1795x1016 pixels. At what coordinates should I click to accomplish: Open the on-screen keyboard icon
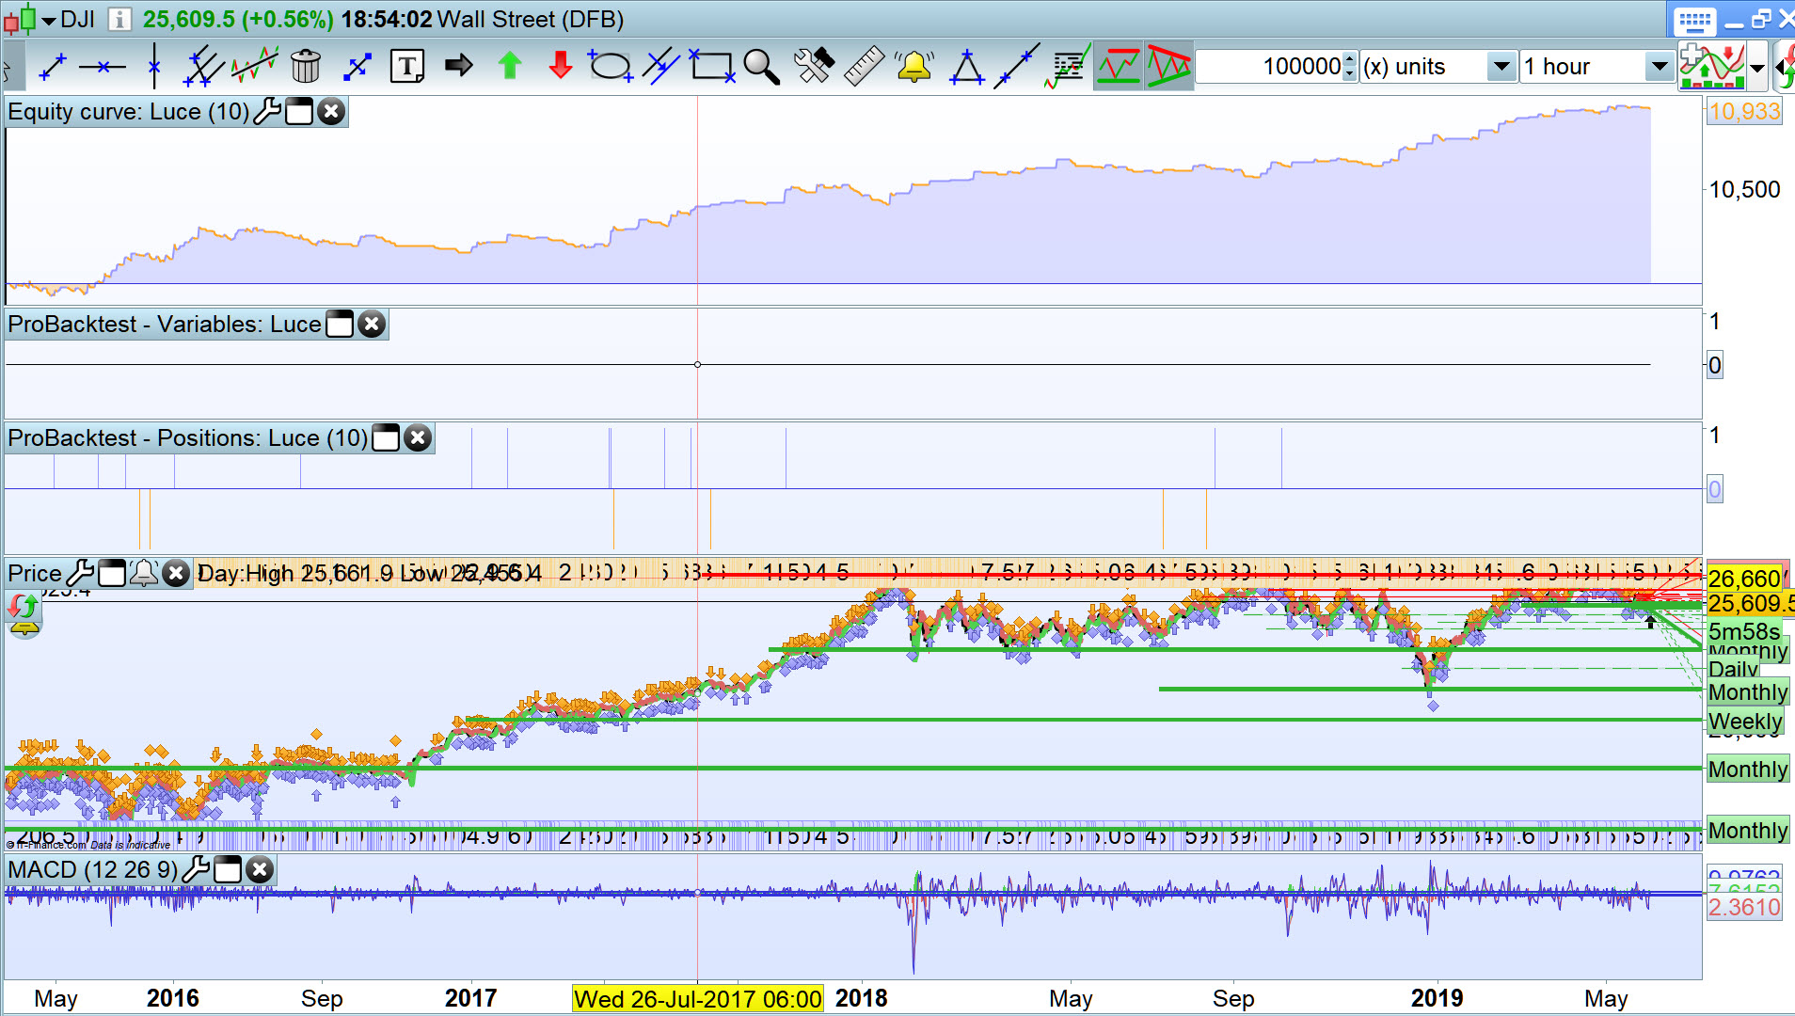(x=1695, y=20)
